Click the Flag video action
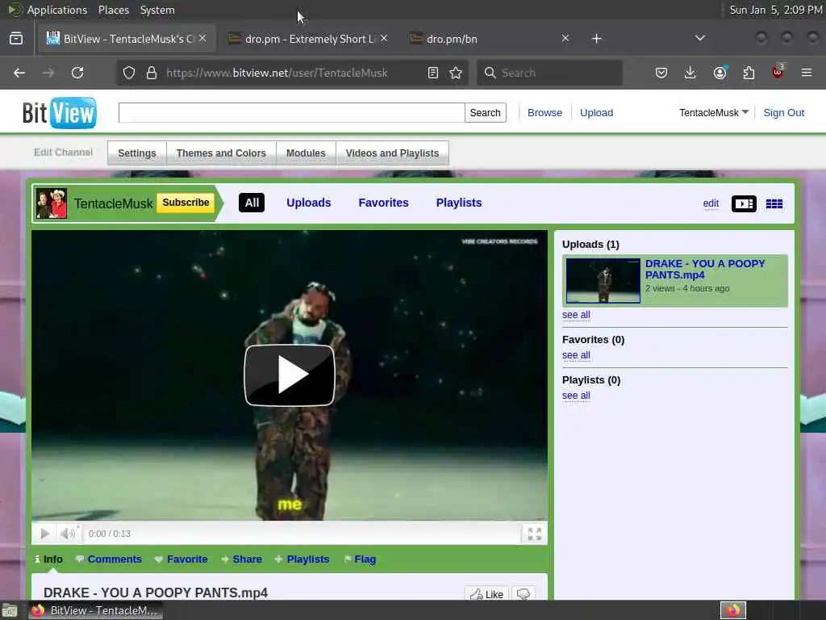Image resolution: width=826 pixels, height=620 pixels. [360, 559]
